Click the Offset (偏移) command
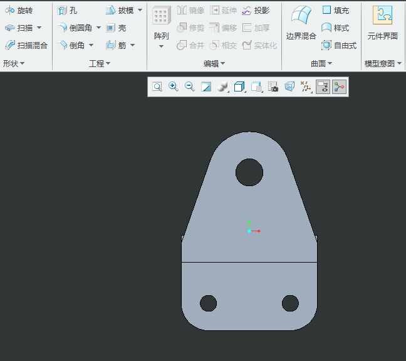This screenshot has height=361, width=406. pyautogui.click(x=223, y=28)
